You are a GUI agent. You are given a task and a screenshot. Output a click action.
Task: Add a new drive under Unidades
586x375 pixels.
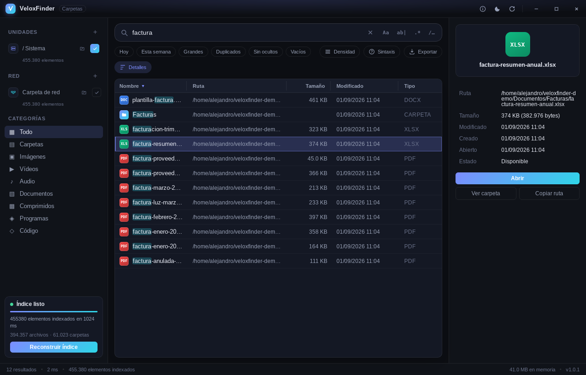pos(95,32)
